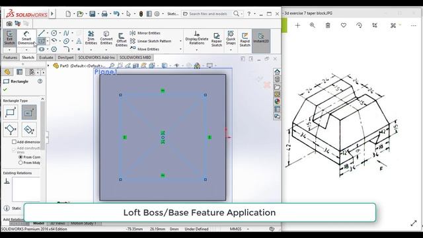Open Display/Delete Relations dropdown arrow
This screenshot has width=423, height=238.
point(197,50)
